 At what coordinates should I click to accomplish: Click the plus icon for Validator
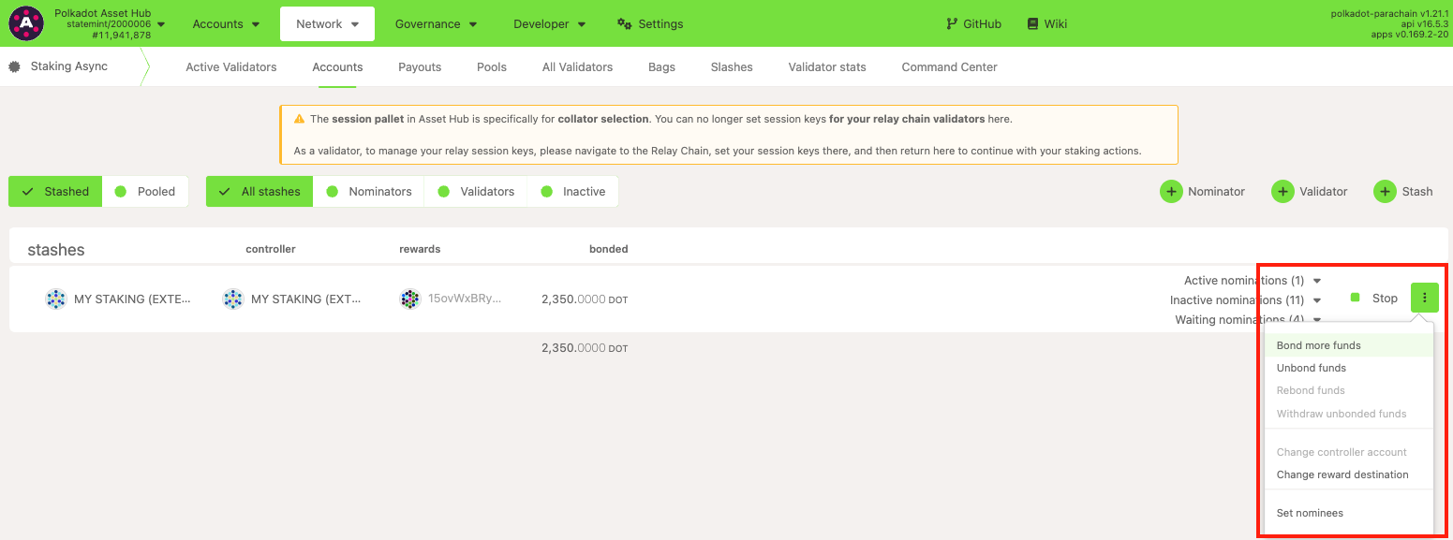[1282, 191]
